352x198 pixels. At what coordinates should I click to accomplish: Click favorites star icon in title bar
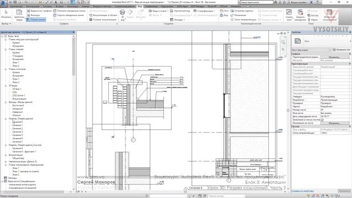[x=284, y=2]
